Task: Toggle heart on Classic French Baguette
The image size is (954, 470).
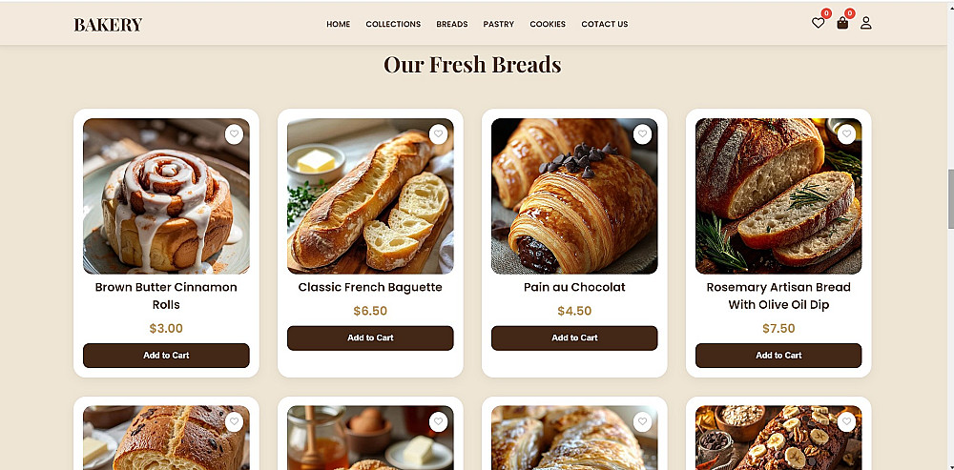Action: pos(438,134)
